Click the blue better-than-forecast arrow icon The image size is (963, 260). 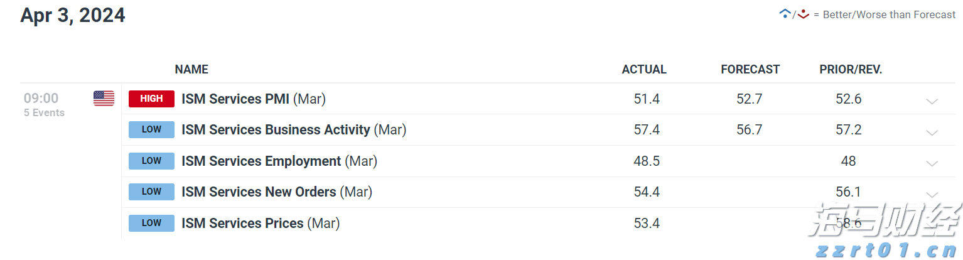pos(784,14)
